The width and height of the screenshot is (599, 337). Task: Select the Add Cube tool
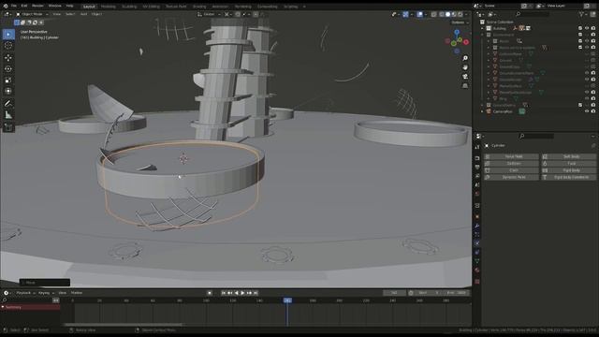pyautogui.click(x=8, y=127)
